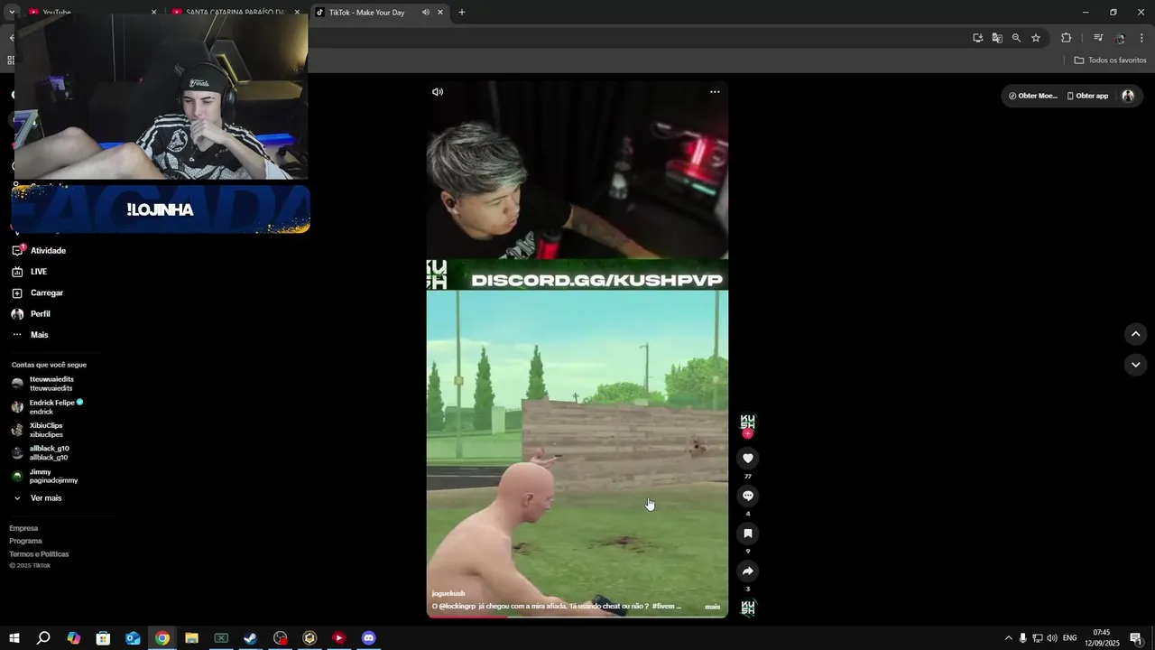Open the translate page icon
Screen dimensions: 1155x650
(997, 38)
